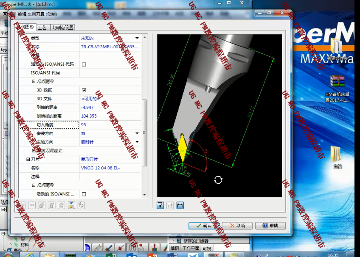Click the grey disc icon in the dialog toolbar

point(42,205)
